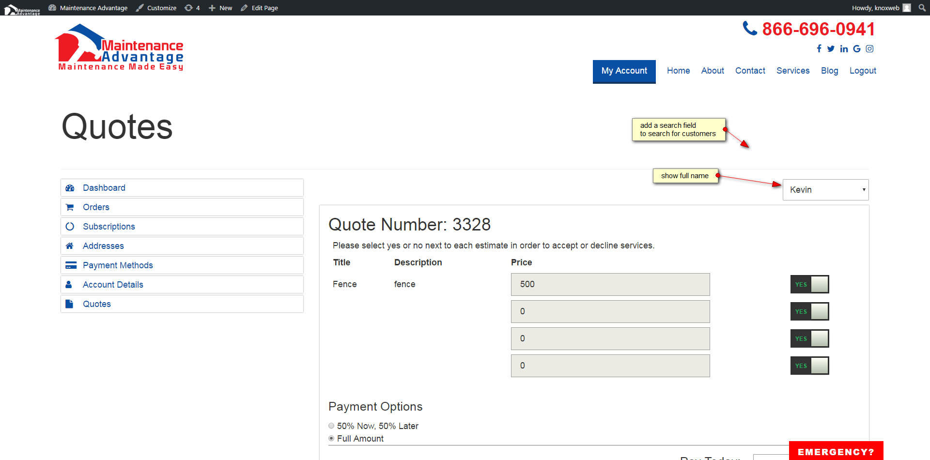Image resolution: width=930 pixels, height=460 pixels.
Task: Choose 50% Now, 50% Later option
Action: click(331, 426)
